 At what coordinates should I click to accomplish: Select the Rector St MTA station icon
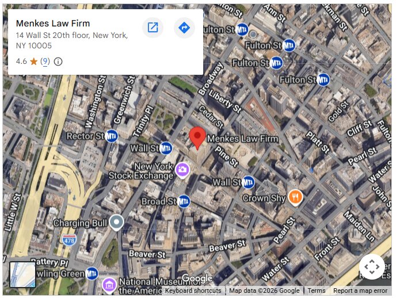pos(112,136)
